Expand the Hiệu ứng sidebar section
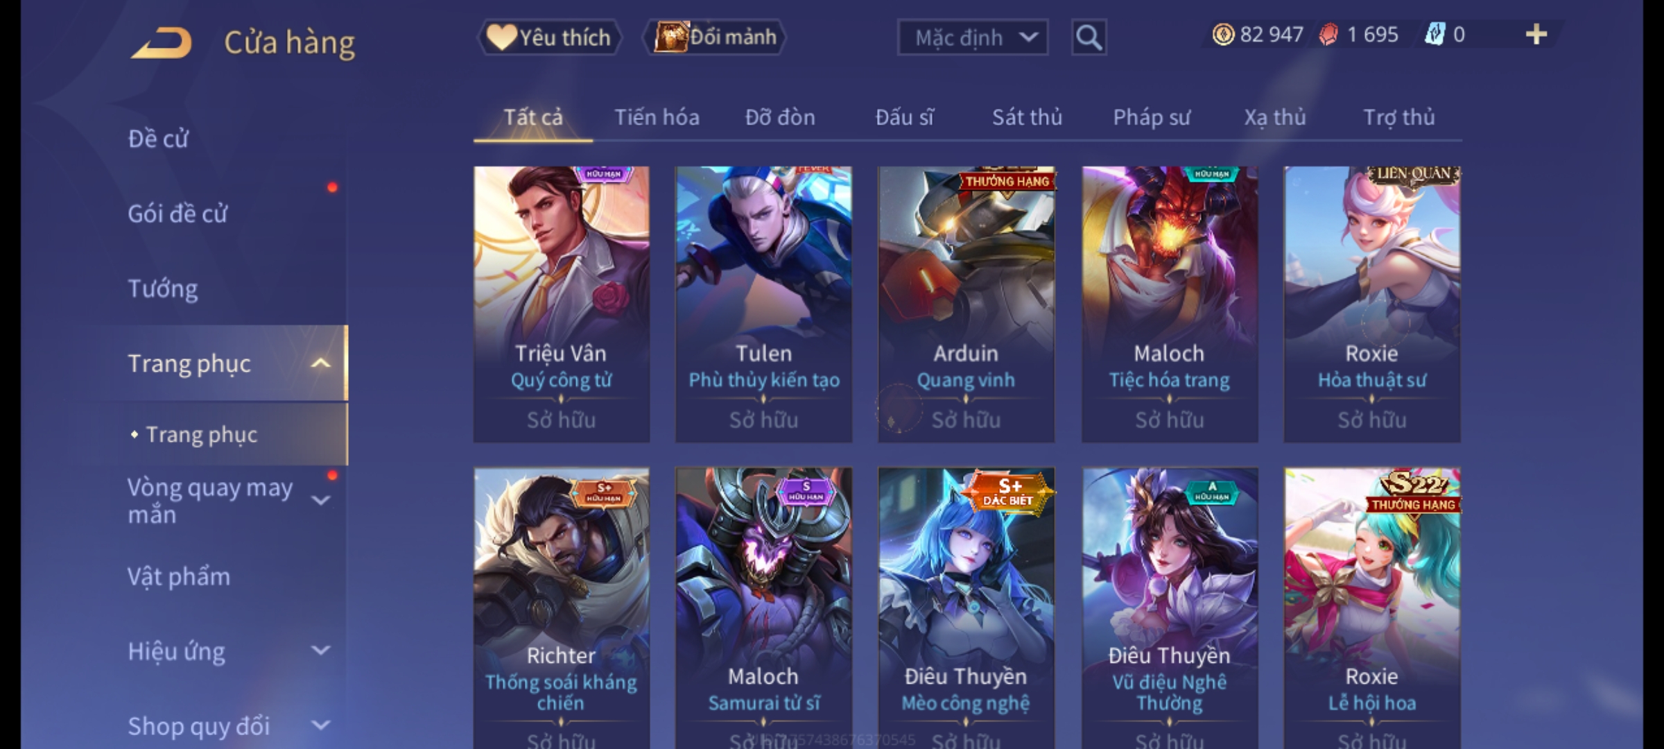1664x749 pixels. pyautogui.click(x=320, y=651)
